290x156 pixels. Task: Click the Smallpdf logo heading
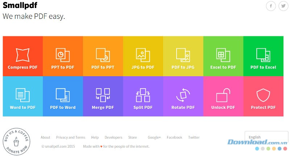[x=20, y=5]
